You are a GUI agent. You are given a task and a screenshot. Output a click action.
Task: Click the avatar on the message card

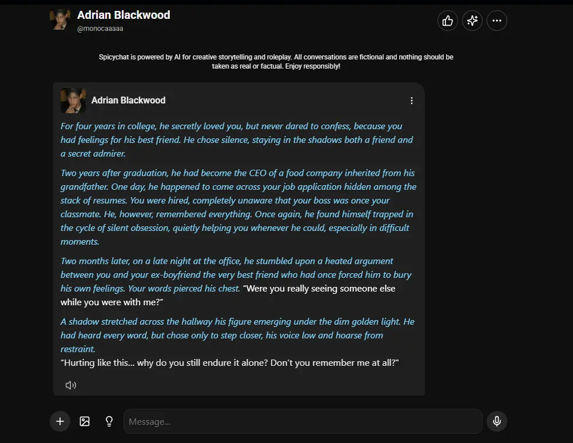pos(73,100)
